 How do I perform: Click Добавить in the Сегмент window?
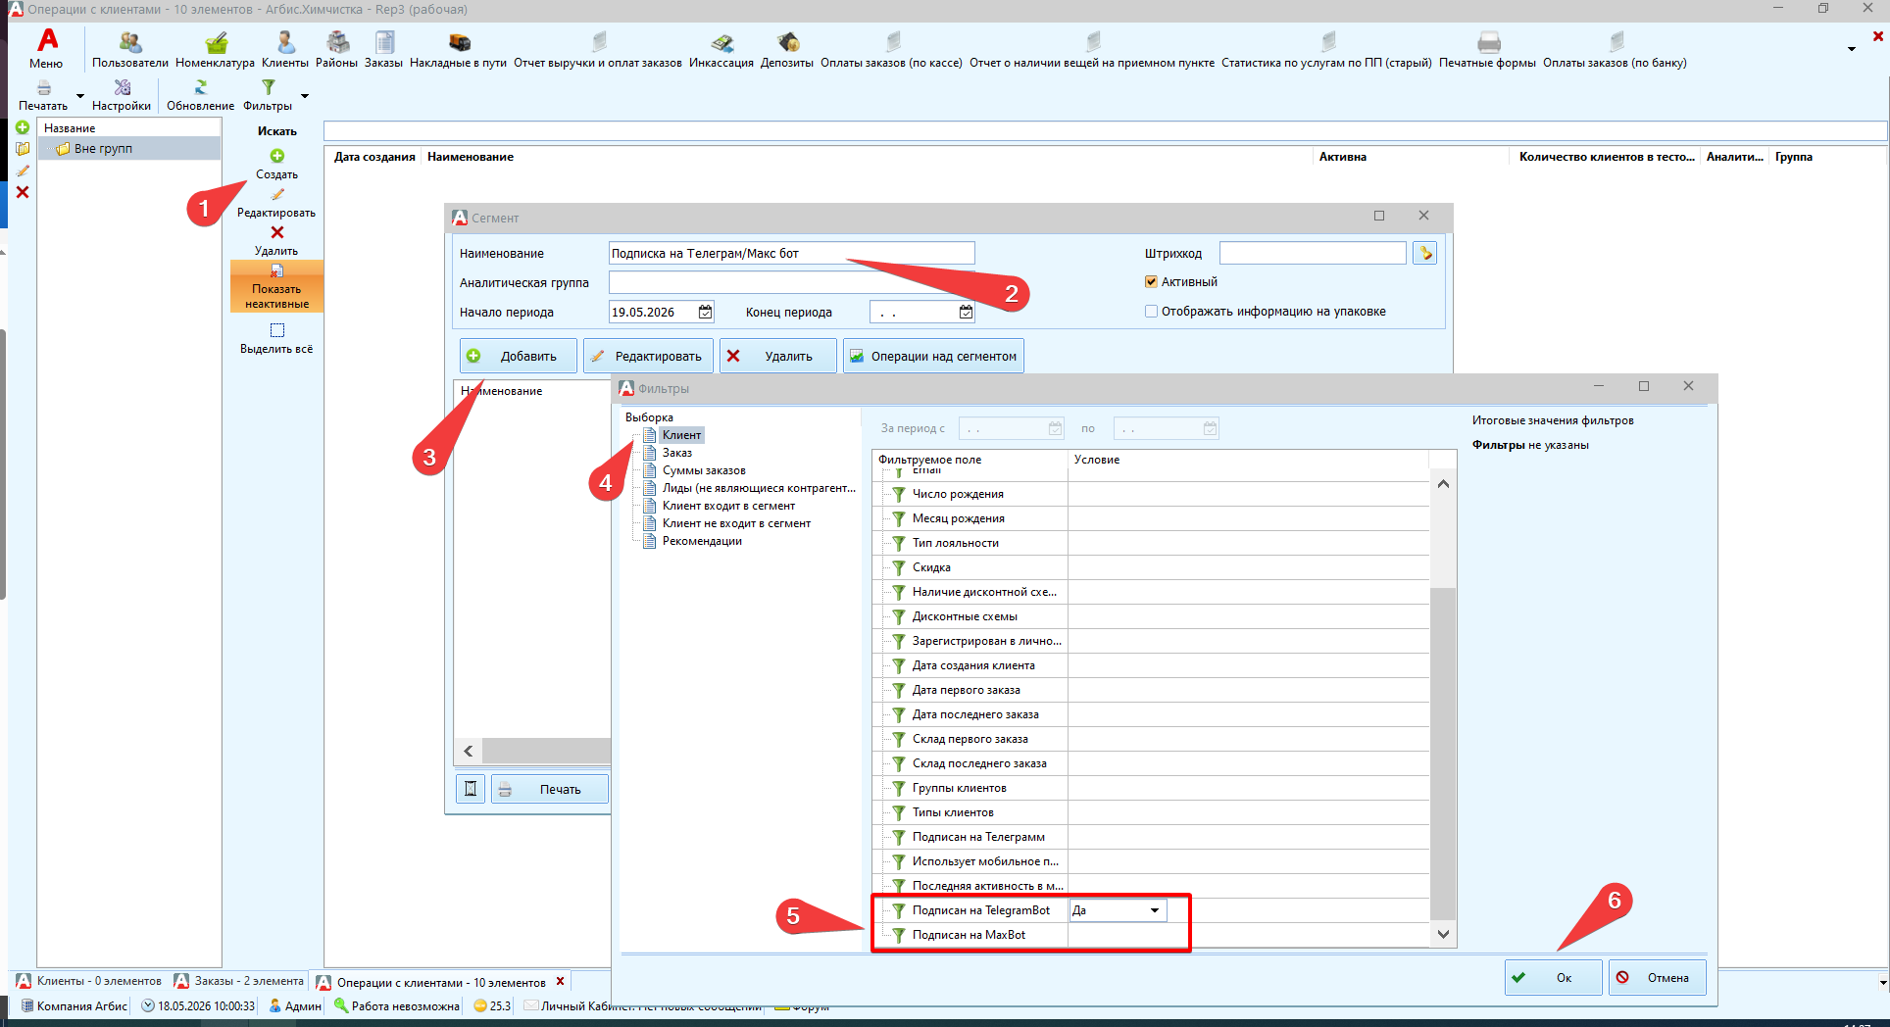pyautogui.click(x=518, y=356)
